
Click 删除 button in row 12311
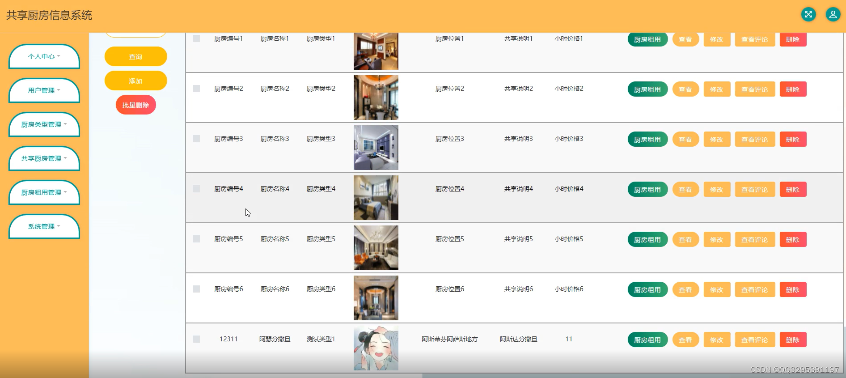point(793,340)
